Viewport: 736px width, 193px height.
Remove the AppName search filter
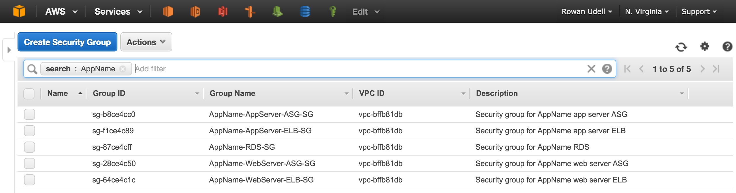(123, 69)
